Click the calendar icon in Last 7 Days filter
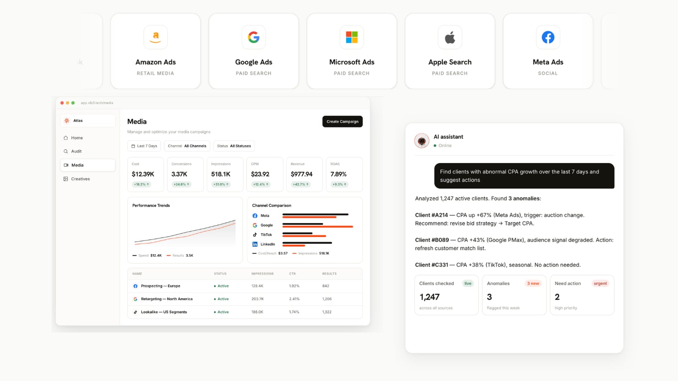The height and width of the screenshot is (381, 678). [133, 146]
